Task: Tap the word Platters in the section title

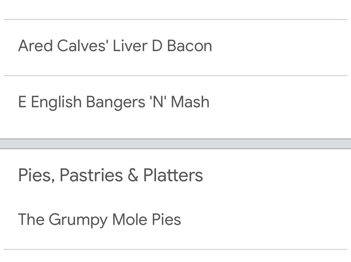Action: [x=173, y=175]
